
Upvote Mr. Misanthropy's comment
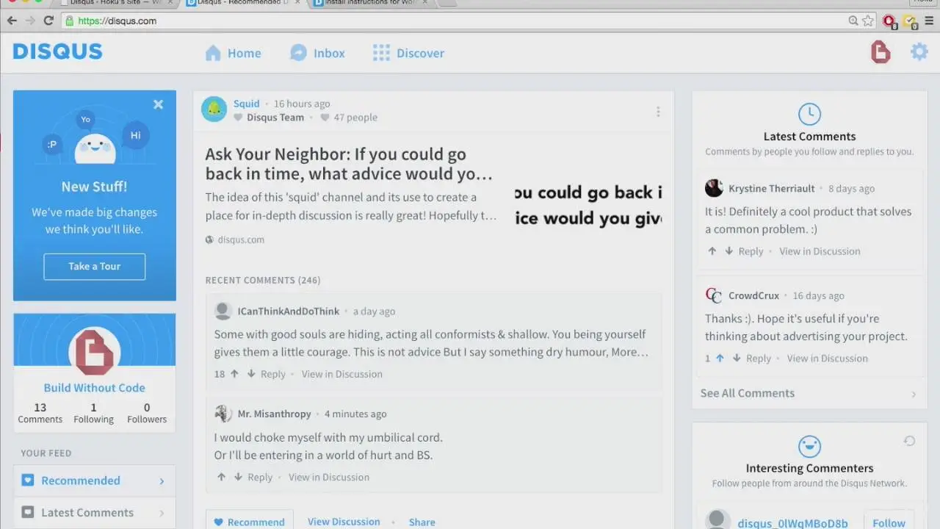coord(221,477)
